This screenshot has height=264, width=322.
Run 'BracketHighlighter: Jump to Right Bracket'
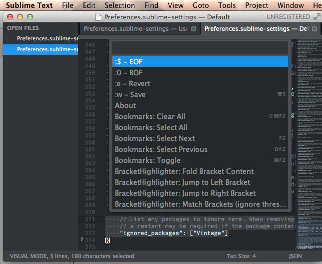[x=200, y=193]
